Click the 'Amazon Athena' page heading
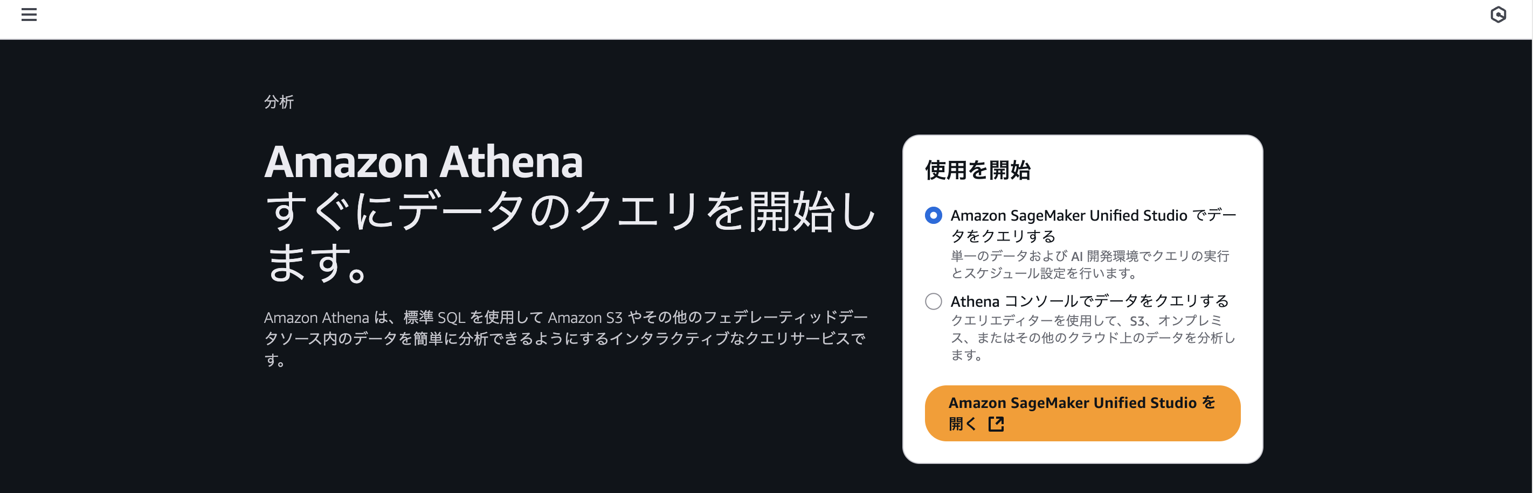This screenshot has height=493, width=1533. pos(423,161)
